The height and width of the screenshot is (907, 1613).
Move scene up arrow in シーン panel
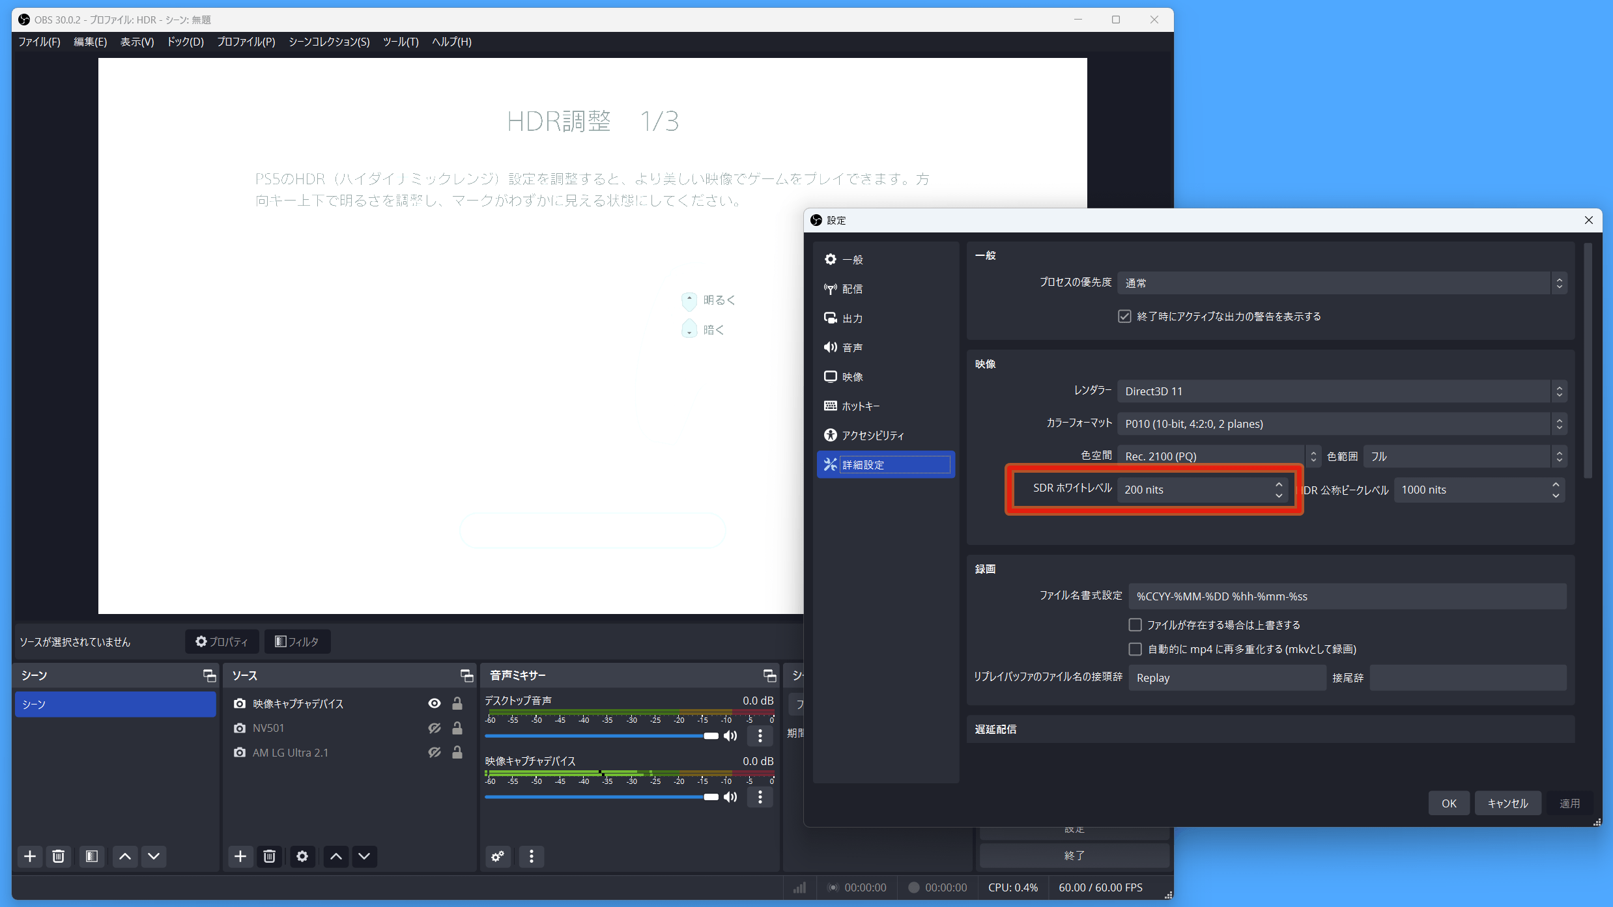(125, 856)
